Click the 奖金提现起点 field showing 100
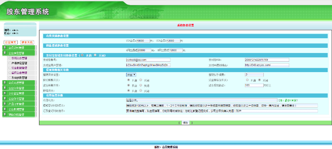 [x=254, y=85]
